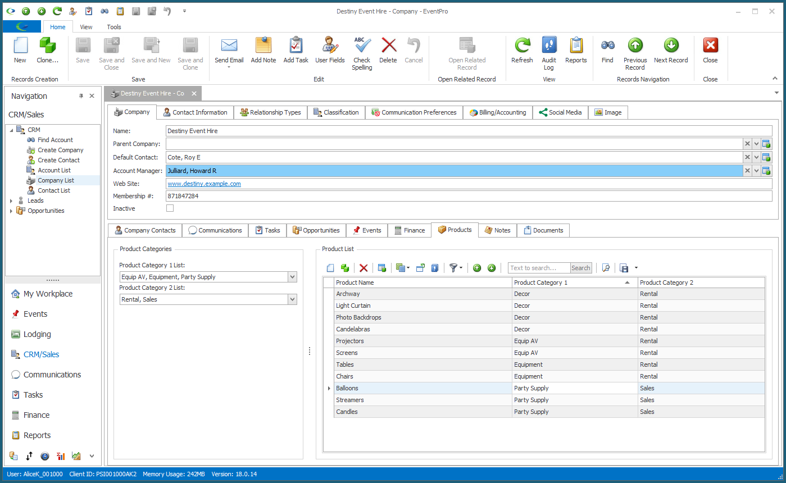Viewport: 786px width, 483px height.
Task: Click the quick access clipboard task icon
Action: pos(88,11)
